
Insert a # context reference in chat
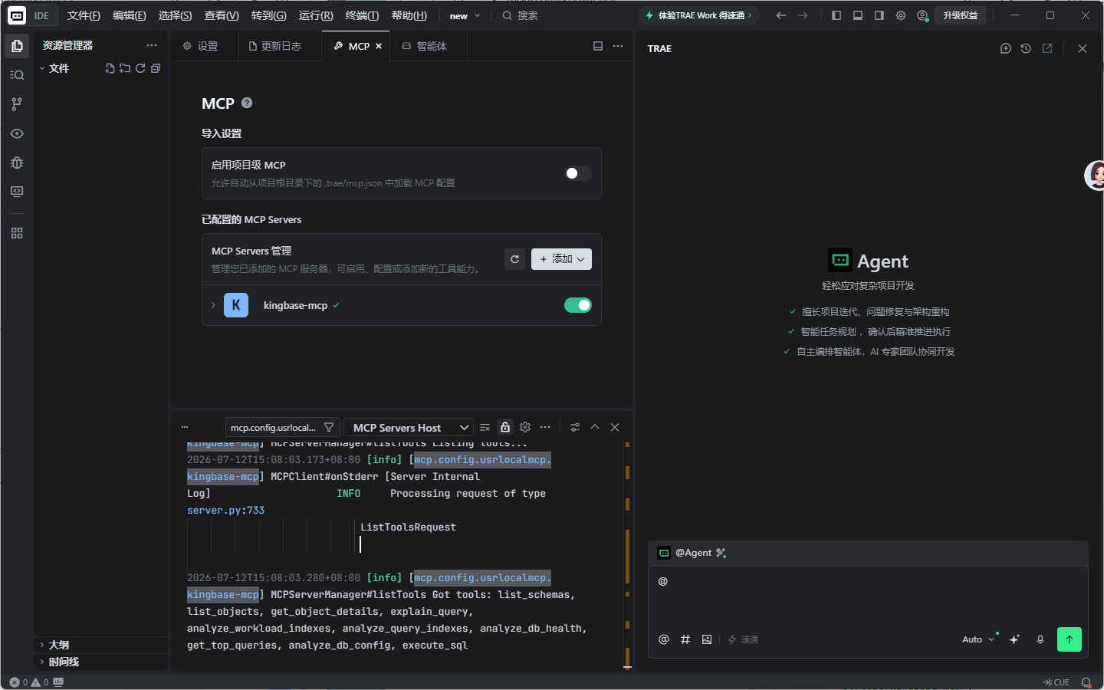click(x=685, y=639)
